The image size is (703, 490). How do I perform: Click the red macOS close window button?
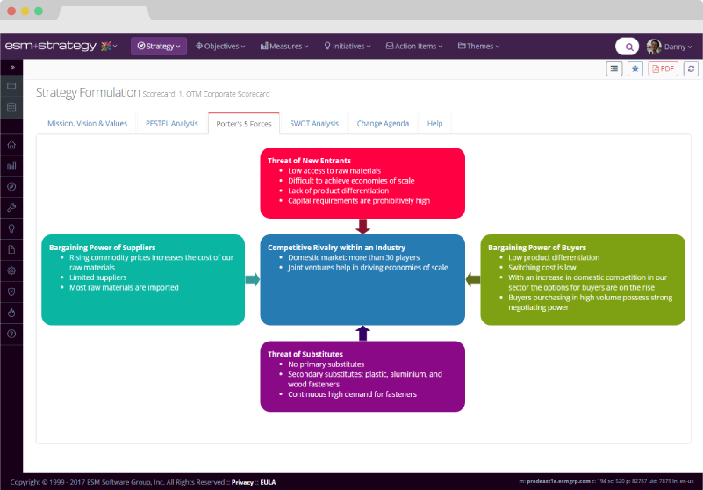[x=11, y=11]
